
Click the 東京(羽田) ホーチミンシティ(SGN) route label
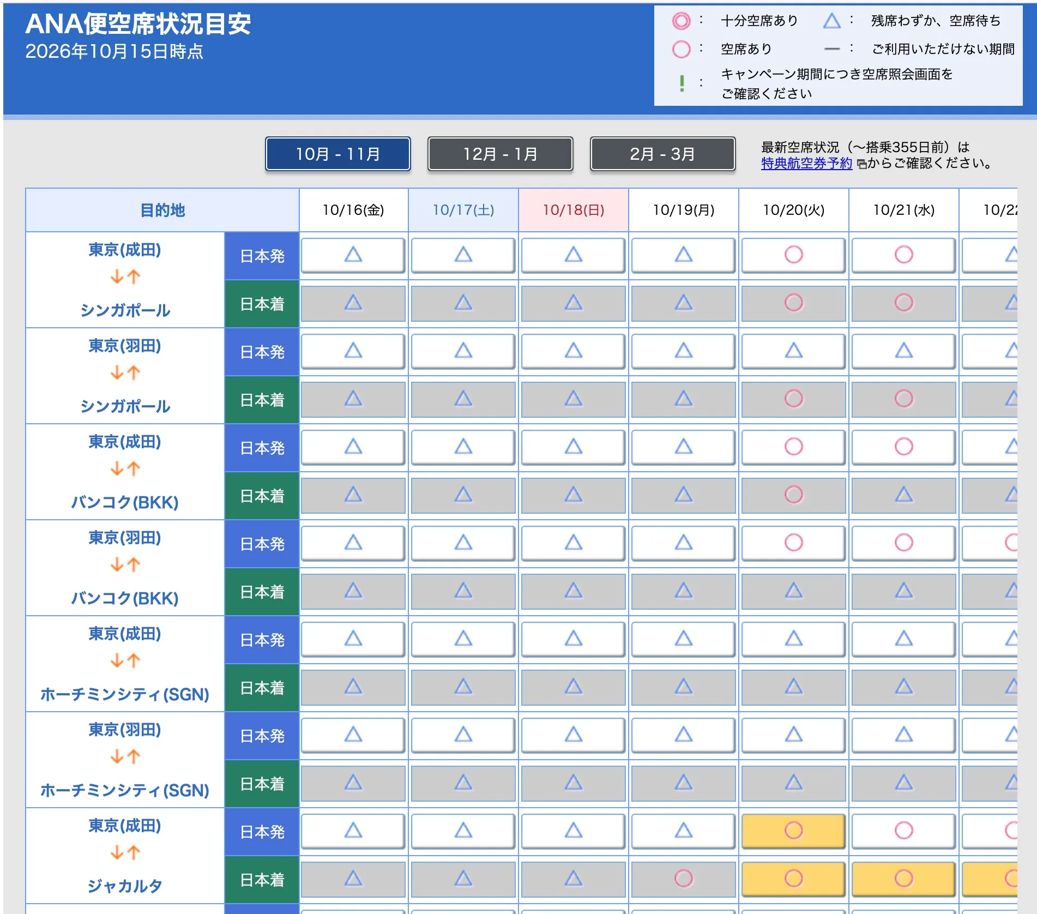click(125, 760)
